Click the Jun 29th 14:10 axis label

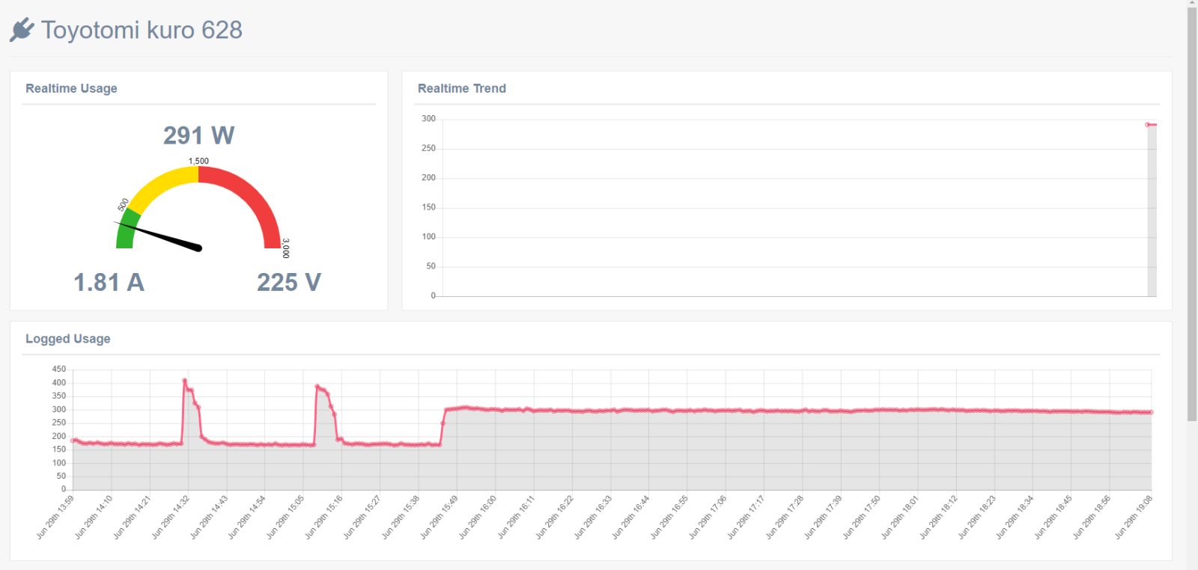(x=94, y=517)
